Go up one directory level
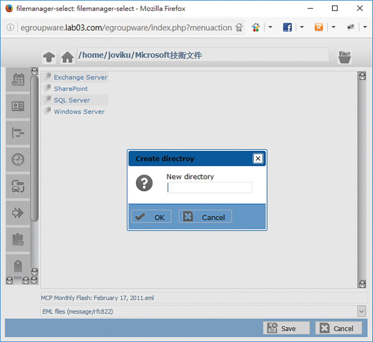Image resolution: width=373 pixels, height=342 pixels. pos(49,57)
